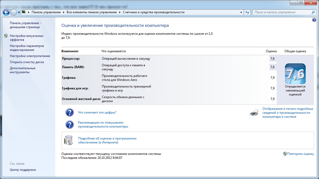Click the Forward navigation arrow button

tap(14, 12)
